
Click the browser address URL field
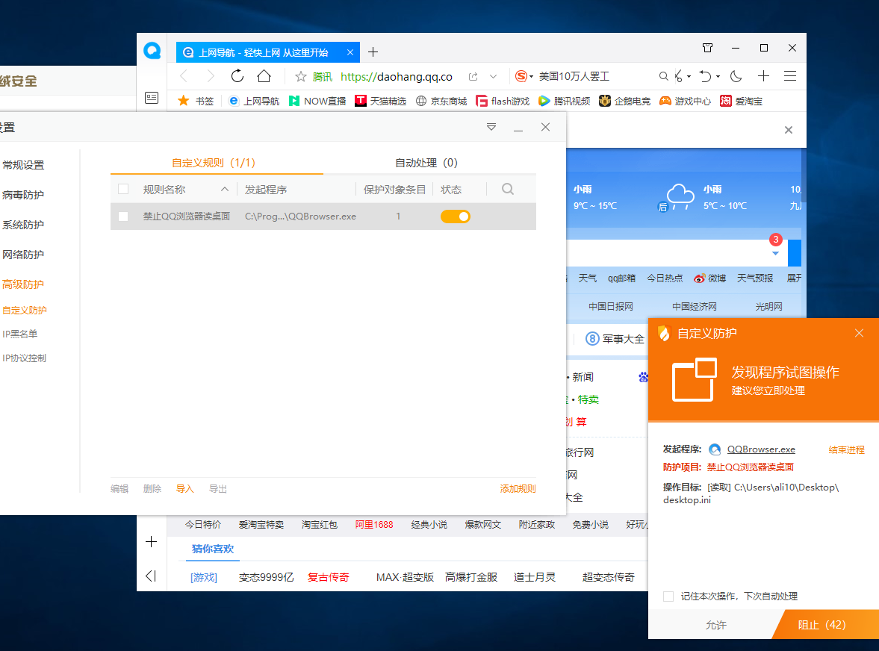pyautogui.click(x=397, y=77)
